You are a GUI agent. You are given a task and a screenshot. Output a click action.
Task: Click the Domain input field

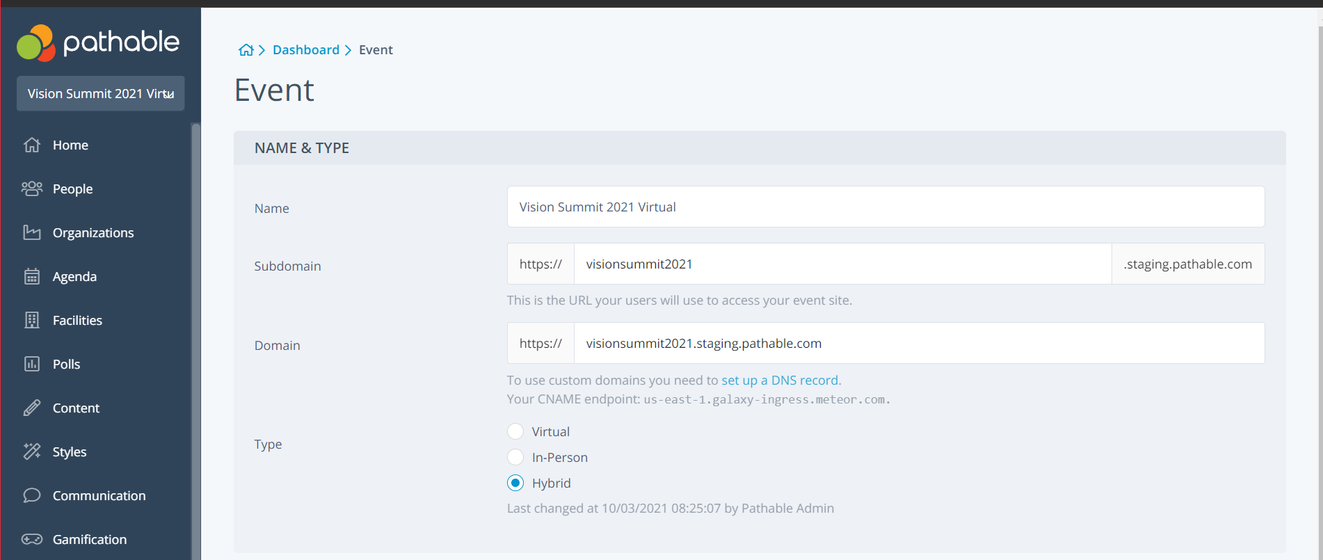(x=919, y=343)
